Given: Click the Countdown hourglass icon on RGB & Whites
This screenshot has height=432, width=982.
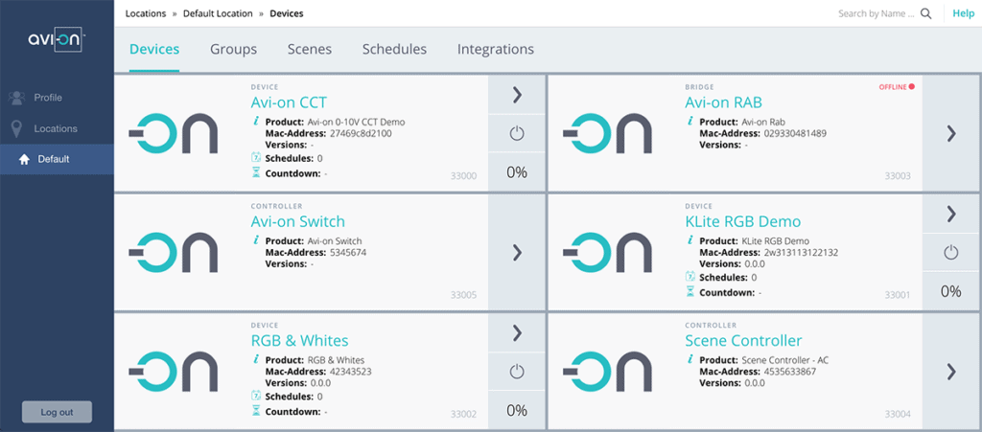Looking at the screenshot, I should tap(256, 410).
